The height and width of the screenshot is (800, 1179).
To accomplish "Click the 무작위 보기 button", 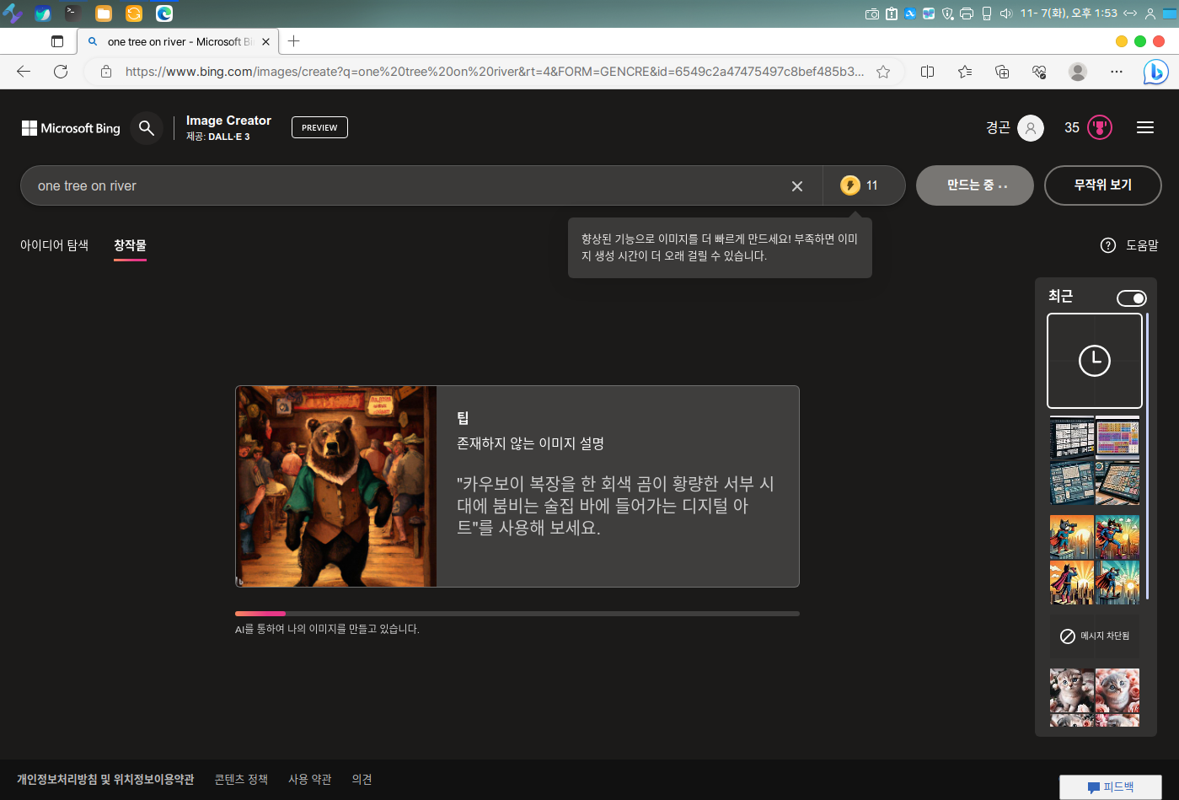I will 1102,185.
